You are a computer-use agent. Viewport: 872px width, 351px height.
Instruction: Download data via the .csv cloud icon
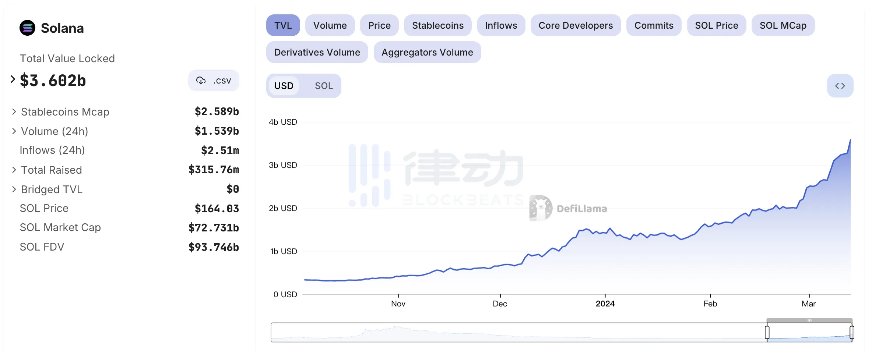coord(201,81)
